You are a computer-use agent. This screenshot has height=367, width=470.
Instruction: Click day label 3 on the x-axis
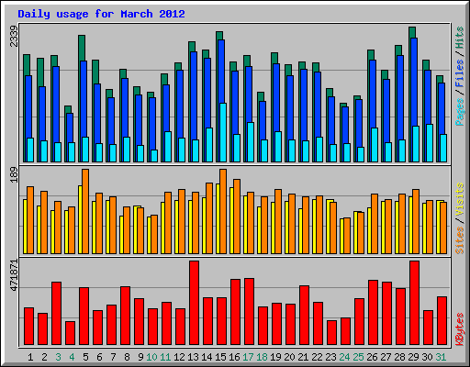pyautogui.click(x=58, y=357)
